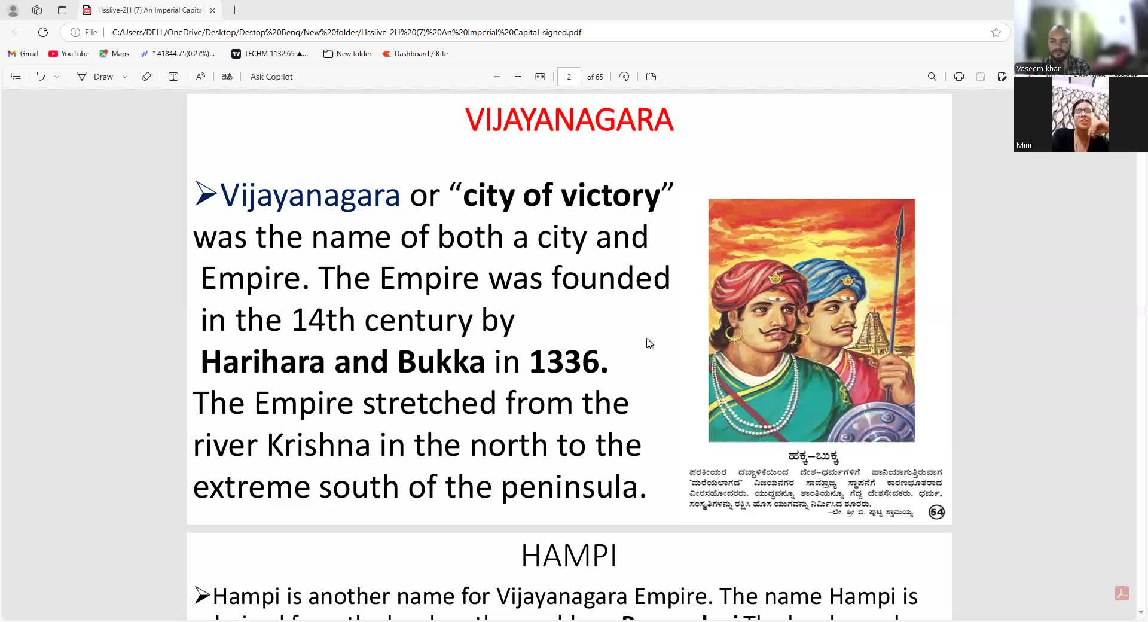Click the browser Back arrow
The height and width of the screenshot is (622, 1148).
point(16,32)
